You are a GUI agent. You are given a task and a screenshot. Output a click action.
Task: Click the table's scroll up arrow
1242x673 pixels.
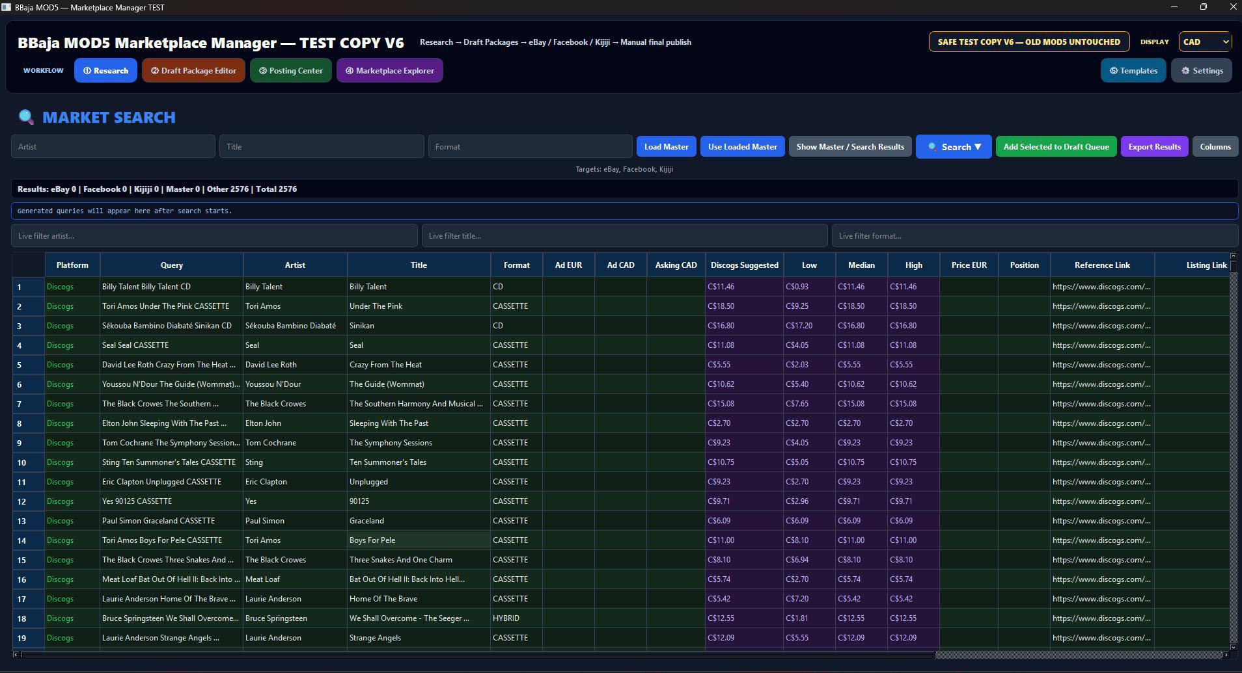coord(1233,256)
